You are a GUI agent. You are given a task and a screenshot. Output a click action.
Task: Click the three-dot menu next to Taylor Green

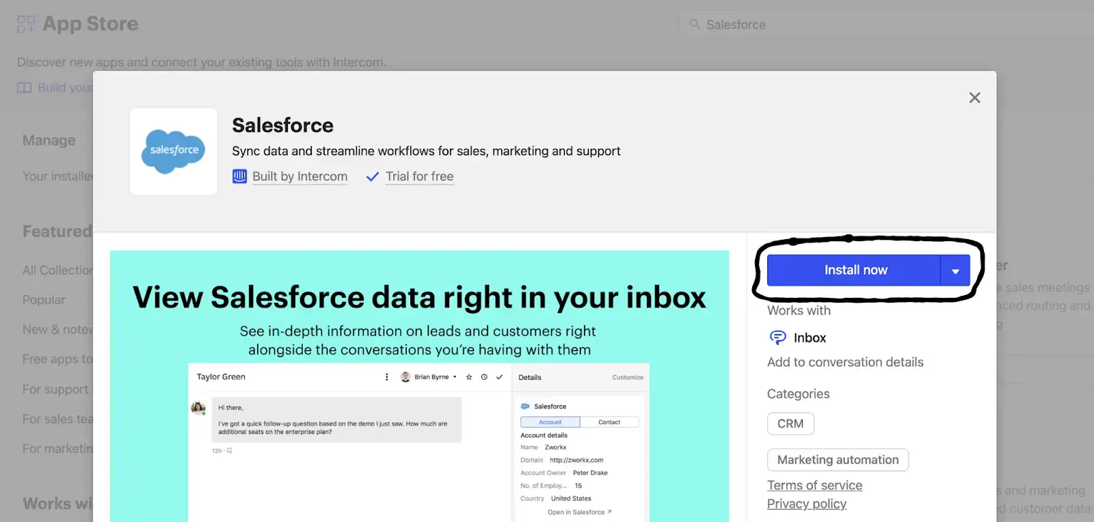coord(387,377)
